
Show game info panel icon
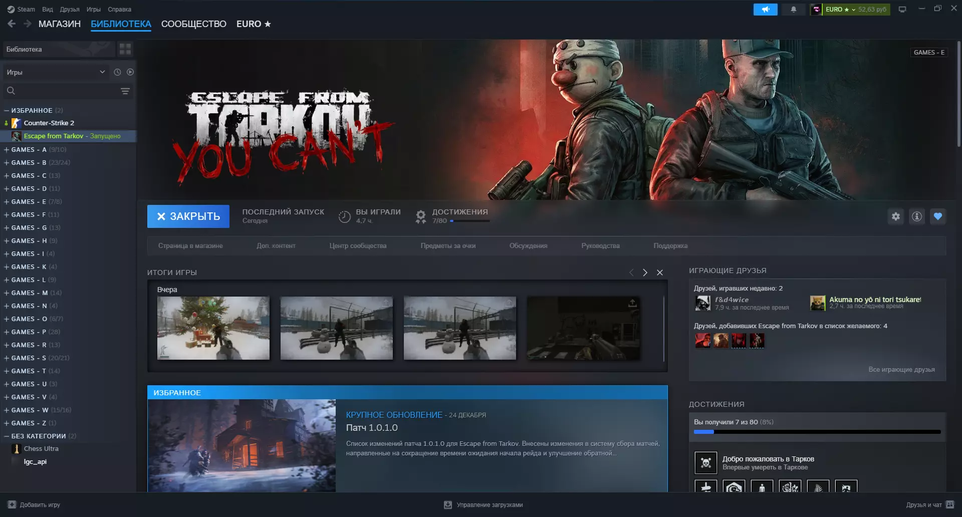tap(917, 216)
